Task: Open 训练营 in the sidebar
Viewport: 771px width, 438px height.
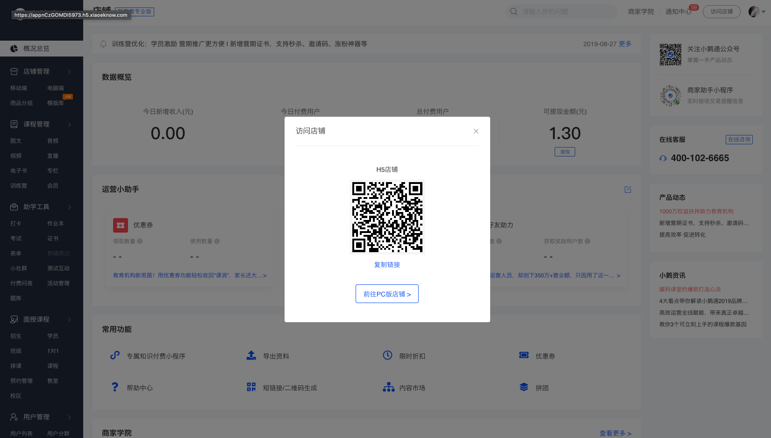Action: tap(19, 186)
